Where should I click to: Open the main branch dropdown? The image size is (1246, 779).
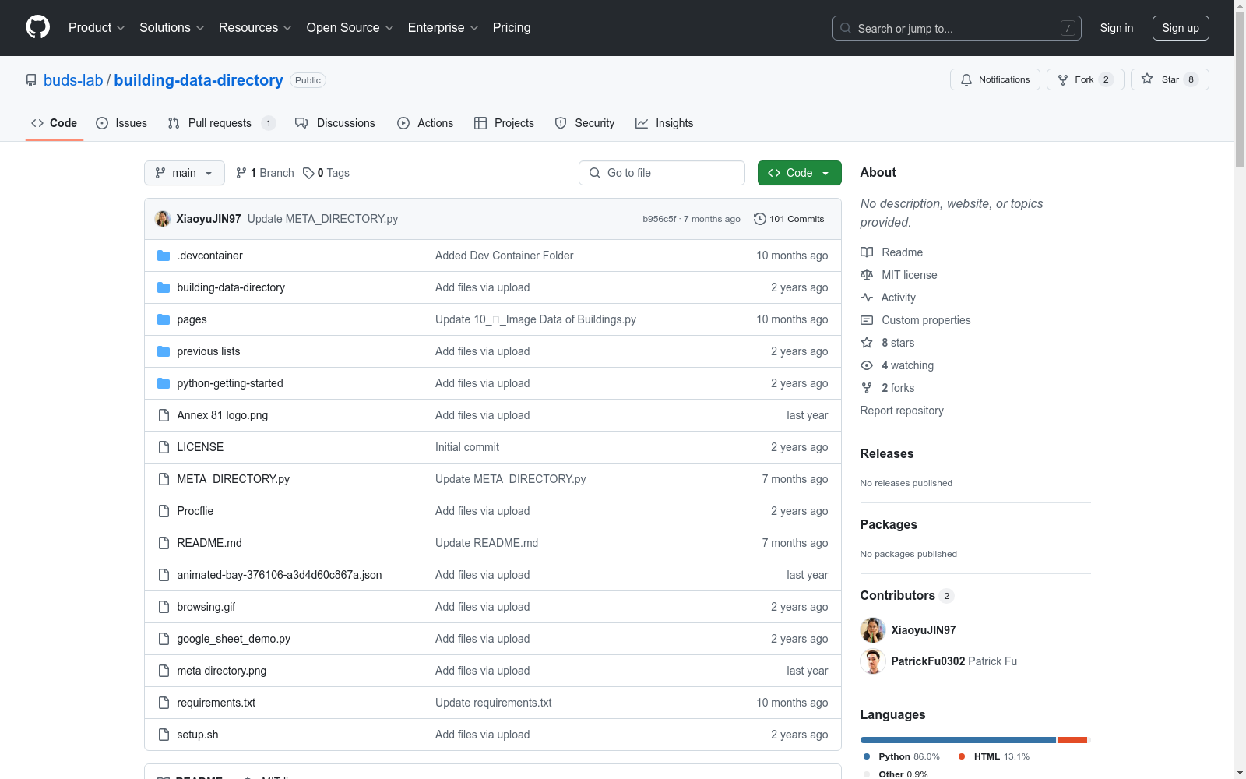(184, 173)
